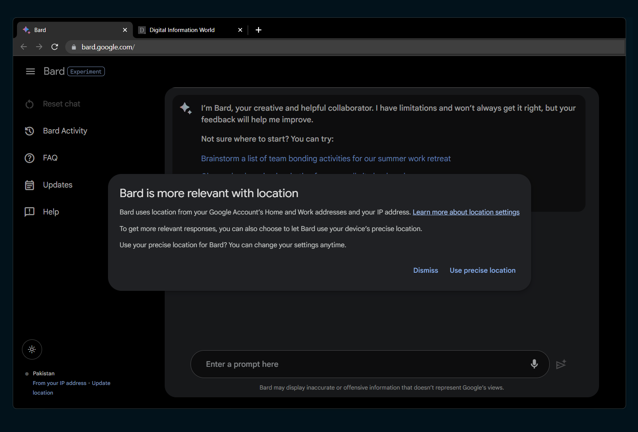
Task: Click the browser back arrow
Action: [x=24, y=47]
